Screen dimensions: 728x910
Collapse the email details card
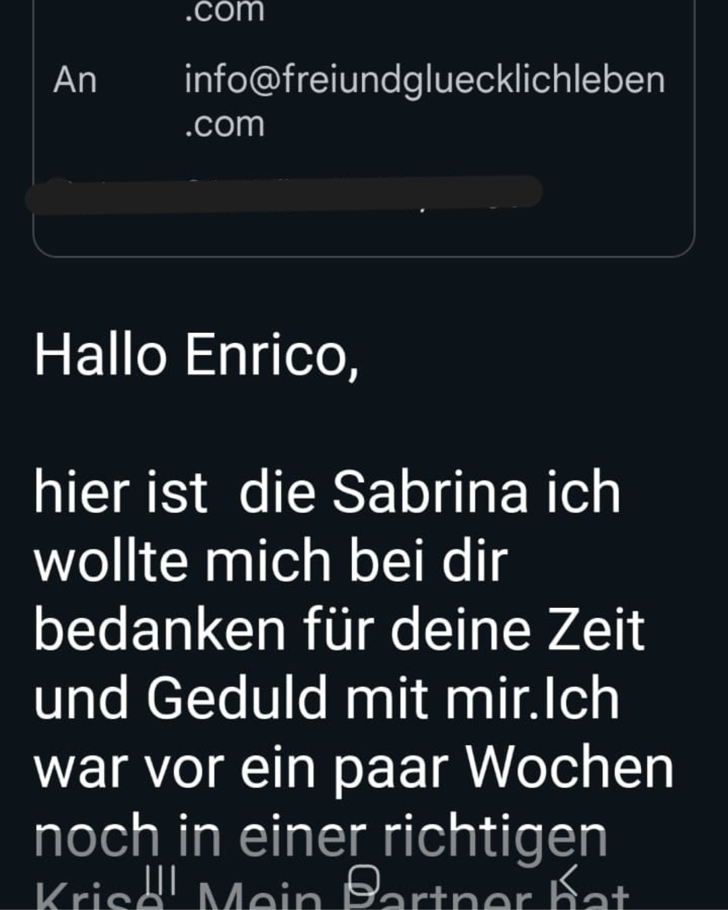(x=364, y=128)
